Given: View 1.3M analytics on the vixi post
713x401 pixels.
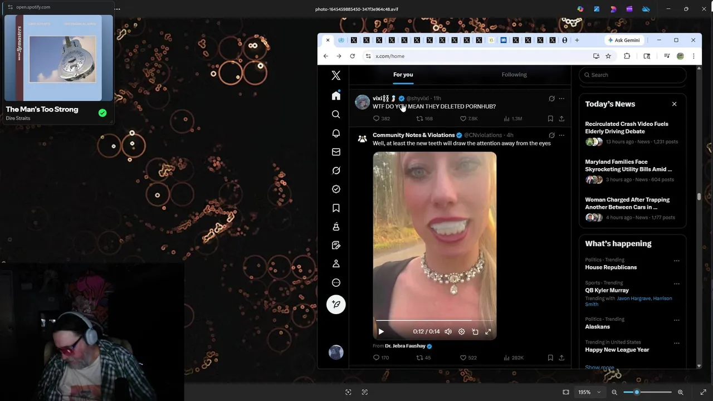Looking at the screenshot, I should pos(512,118).
